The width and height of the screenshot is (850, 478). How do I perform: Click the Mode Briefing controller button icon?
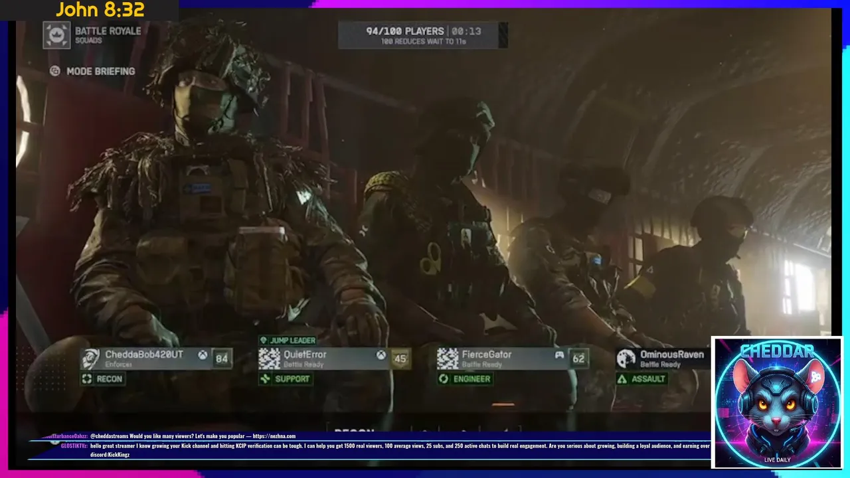[55, 71]
